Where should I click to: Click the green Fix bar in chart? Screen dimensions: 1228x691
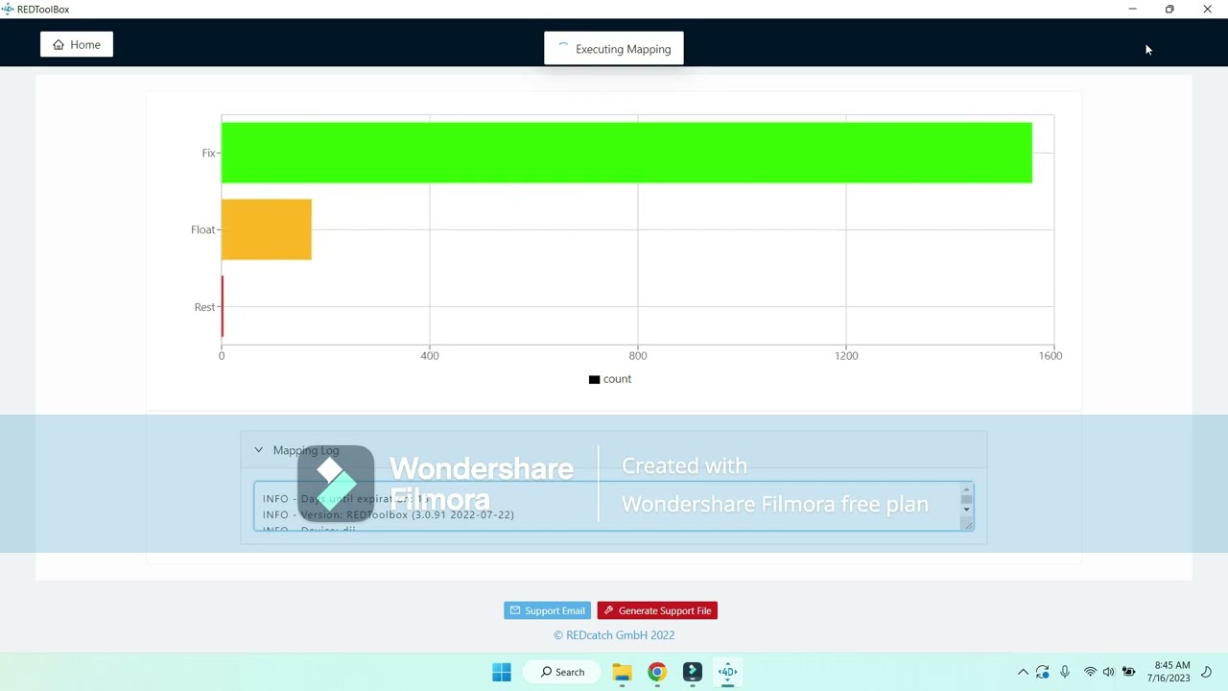tap(626, 153)
